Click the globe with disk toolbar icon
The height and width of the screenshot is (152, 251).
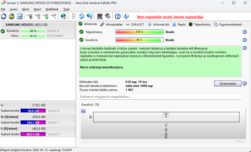64,16
